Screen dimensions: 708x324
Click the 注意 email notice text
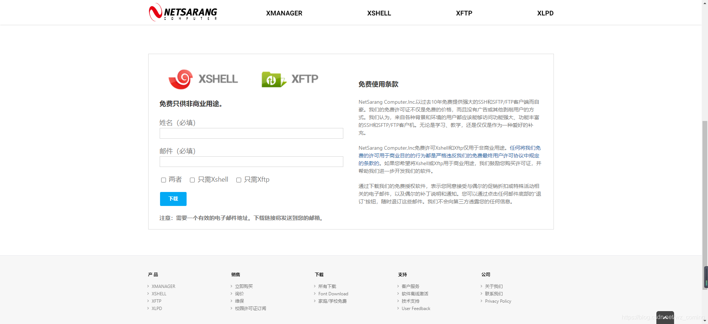pyautogui.click(x=242, y=218)
